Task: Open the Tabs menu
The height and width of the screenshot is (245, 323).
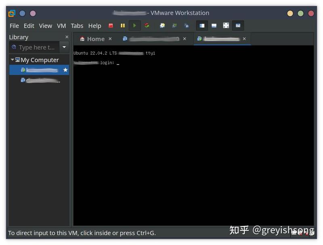Action: pyautogui.click(x=77, y=26)
